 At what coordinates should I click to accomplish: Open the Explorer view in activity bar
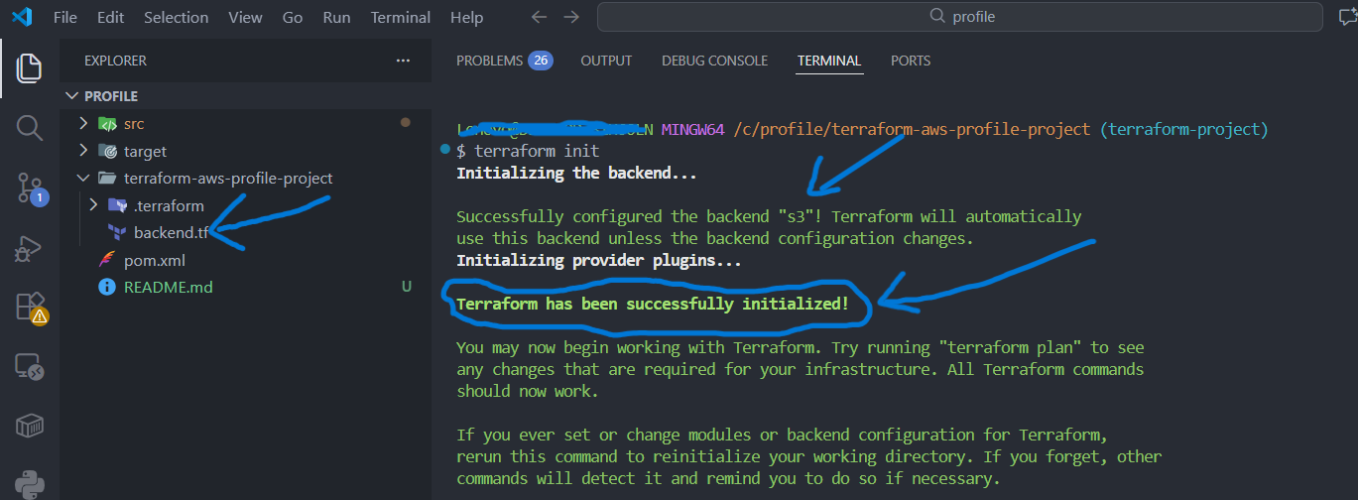30,68
